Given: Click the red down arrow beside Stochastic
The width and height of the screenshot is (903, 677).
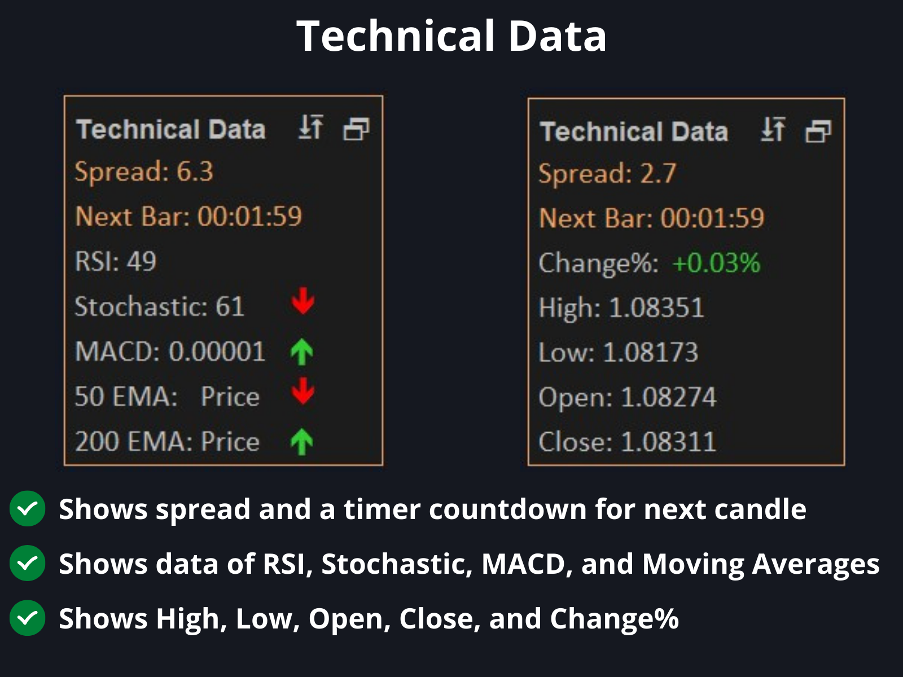Looking at the screenshot, I should [303, 301].
